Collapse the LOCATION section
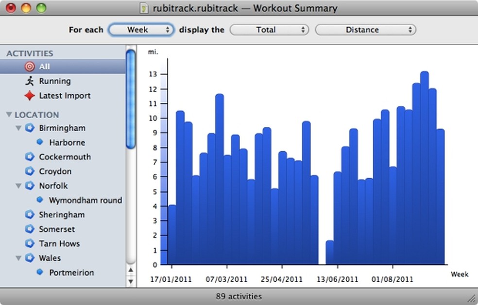Screen dimensions: 478x305 (x=9, y=115)
